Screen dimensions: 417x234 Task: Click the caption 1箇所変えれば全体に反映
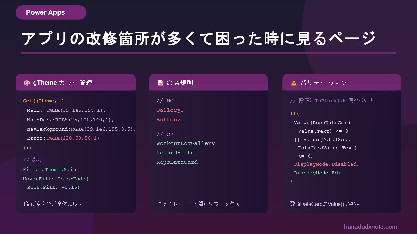pos(53,204)
